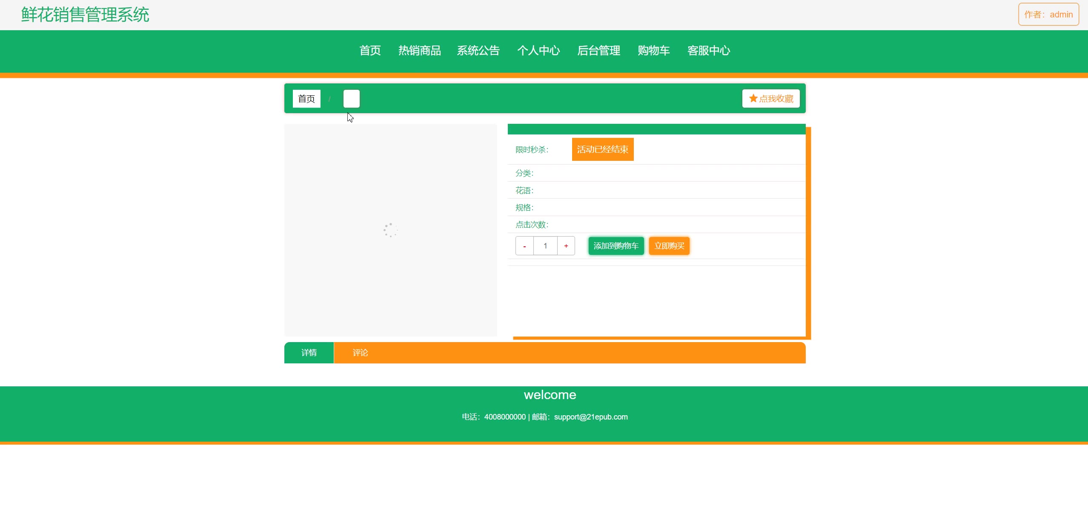Navigate to 个人中心
This screenshot has width=1088, height=531.
[538, 51]
